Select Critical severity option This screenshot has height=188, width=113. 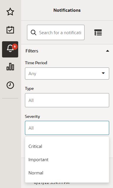click(67, 146)
